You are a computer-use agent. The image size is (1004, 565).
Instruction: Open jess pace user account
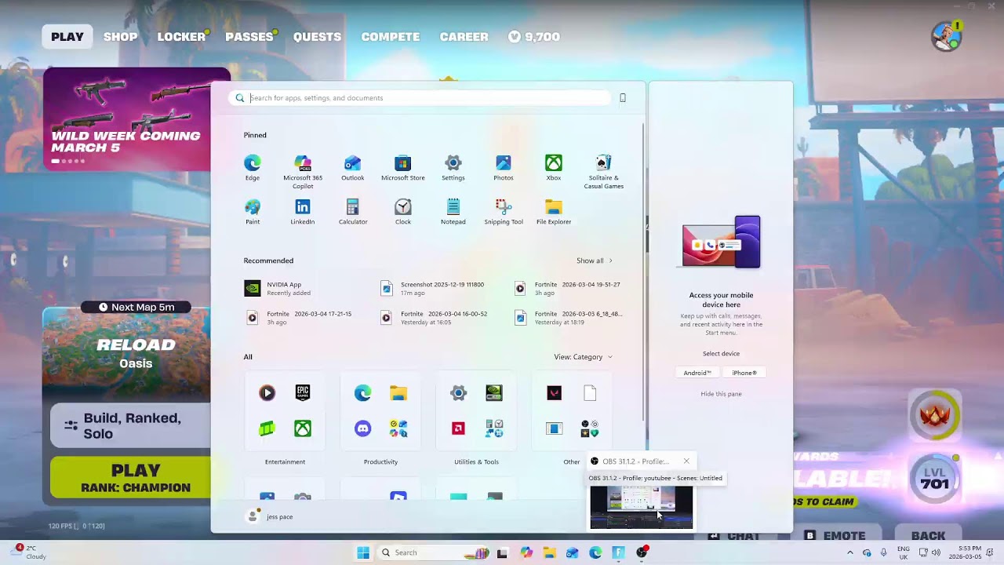coord(271,516)
